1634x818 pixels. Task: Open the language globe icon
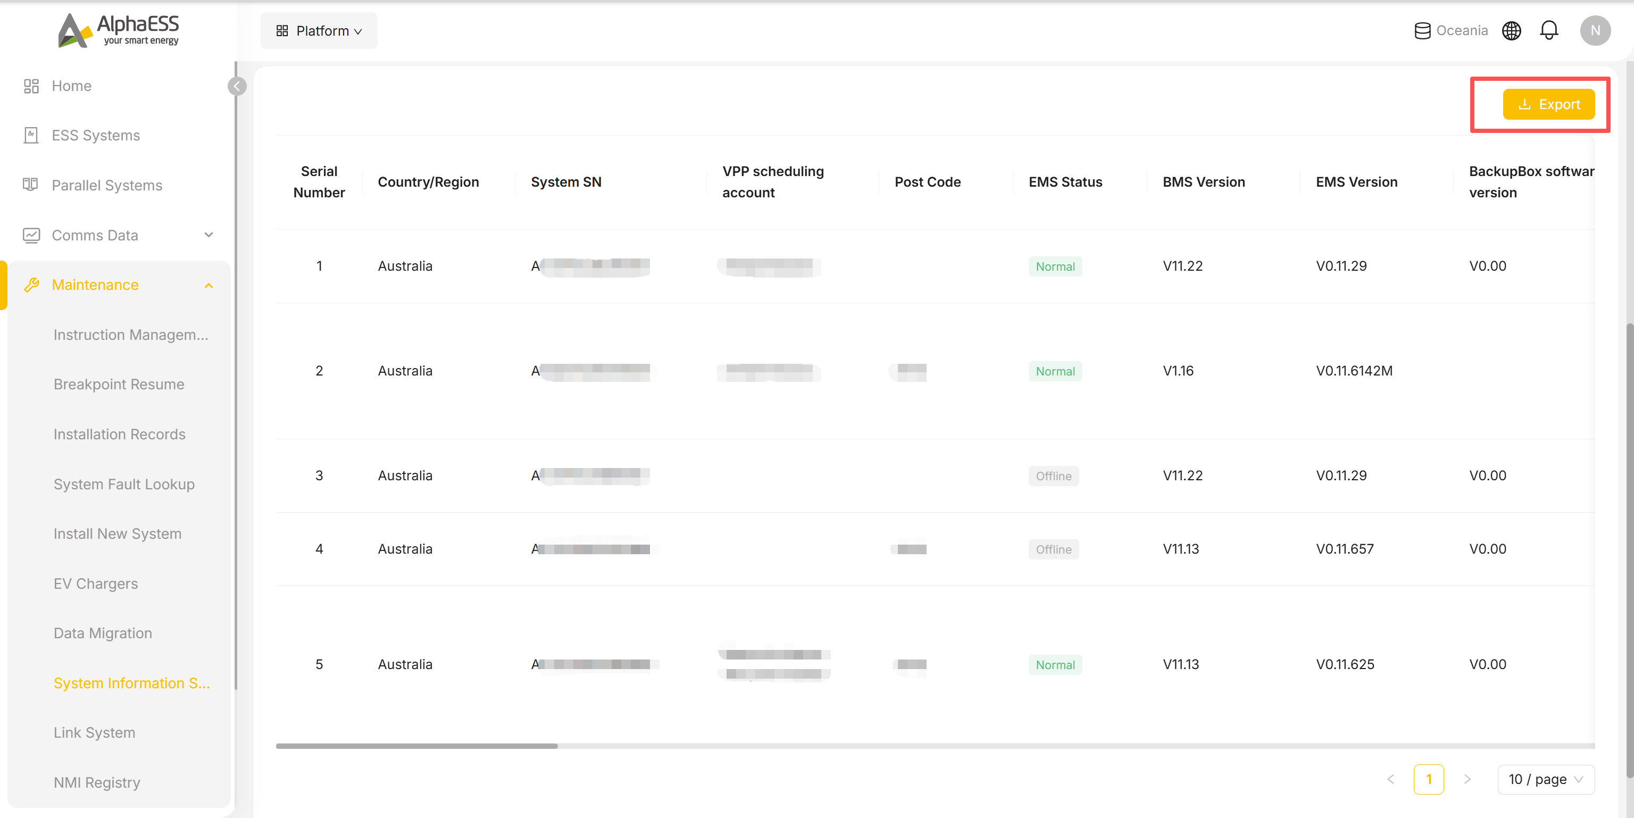click(1512, 30)
